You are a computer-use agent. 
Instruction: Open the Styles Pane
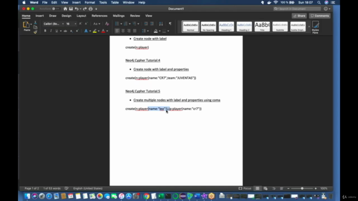click(315, 27)
